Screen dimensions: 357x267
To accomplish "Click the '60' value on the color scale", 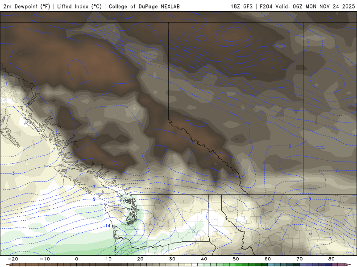I will (268, 259).
